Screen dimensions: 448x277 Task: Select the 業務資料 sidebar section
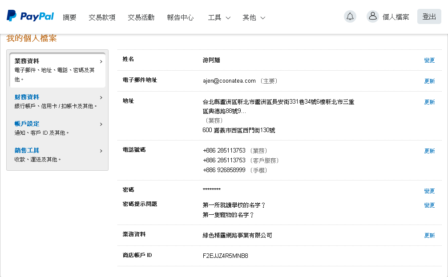pyautogui.click(x=57, y=70)
